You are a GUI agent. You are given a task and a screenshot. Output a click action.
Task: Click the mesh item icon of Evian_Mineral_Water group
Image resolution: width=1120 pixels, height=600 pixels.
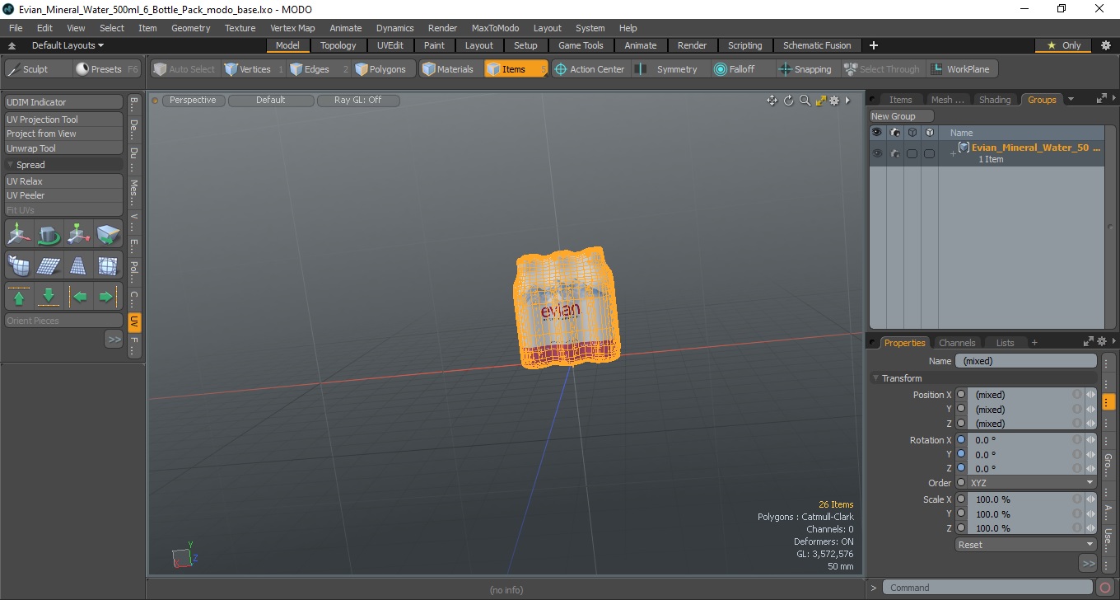click(x=964, y=148)
